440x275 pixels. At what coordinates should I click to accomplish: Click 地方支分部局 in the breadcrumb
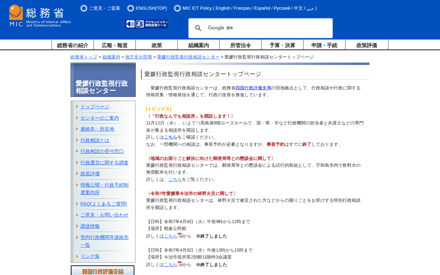(139, 57)
